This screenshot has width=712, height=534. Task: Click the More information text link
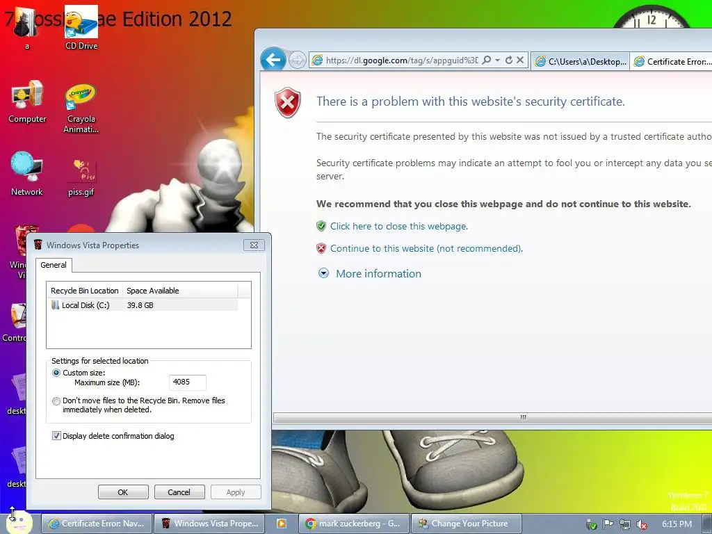378,273
